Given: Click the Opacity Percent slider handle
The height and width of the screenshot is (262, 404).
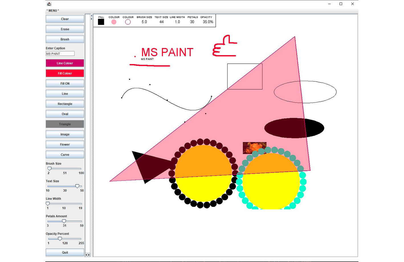Looking at the screenshot, I should (60, 239).
